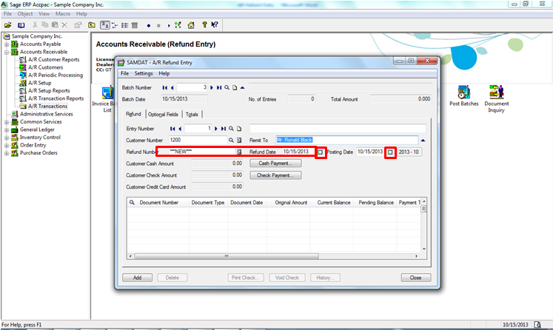The height and width of the screenshot is (330, 553).
Task: Go to first entry number
Action: point(172,129)
